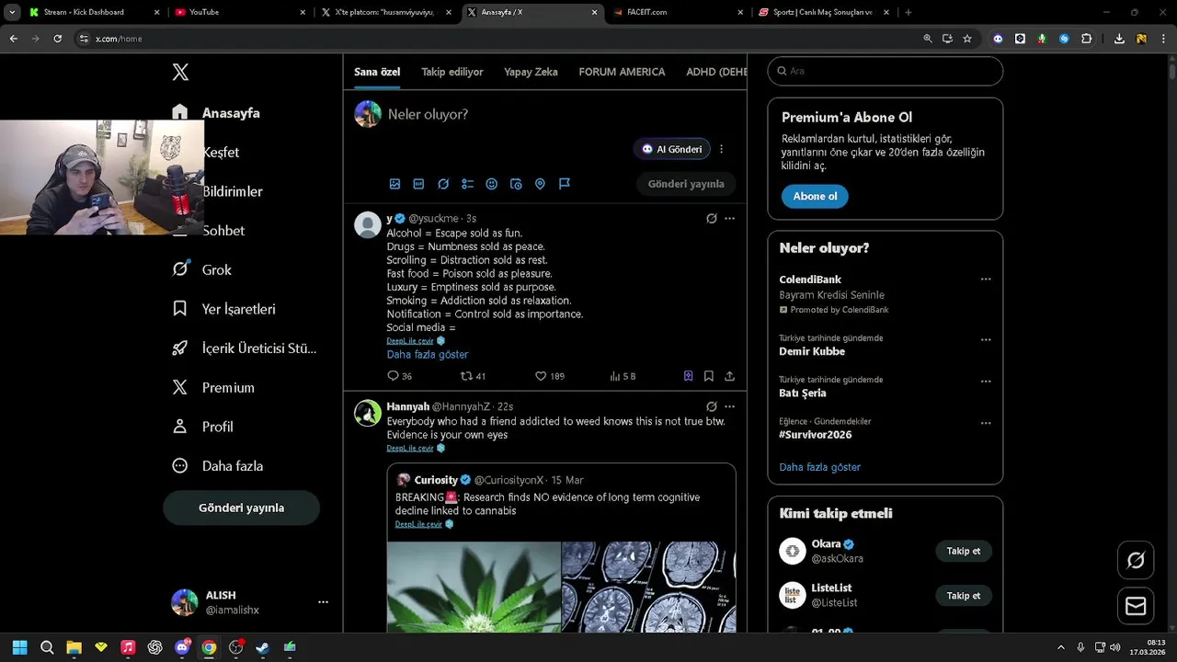Screen dimensions: 1177x662
Task: View analytics of the @ysuckme post
Action: 623,376
